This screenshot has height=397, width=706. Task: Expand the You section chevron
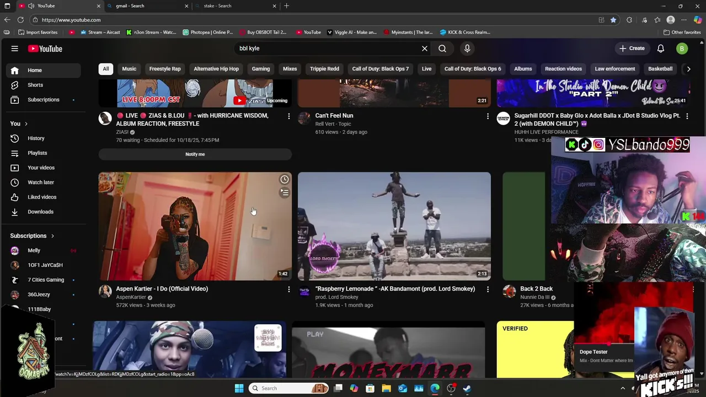click(26, 124)
